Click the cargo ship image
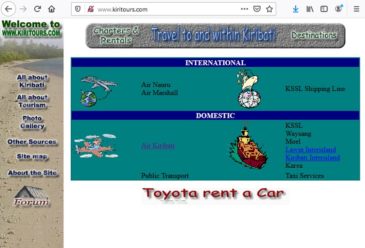This screenshot has height=248, width=365. [247, 145]
